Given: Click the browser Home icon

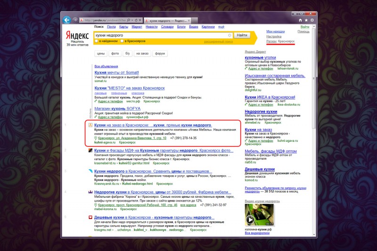Looking at the screenshot, I should pos(300,20).
